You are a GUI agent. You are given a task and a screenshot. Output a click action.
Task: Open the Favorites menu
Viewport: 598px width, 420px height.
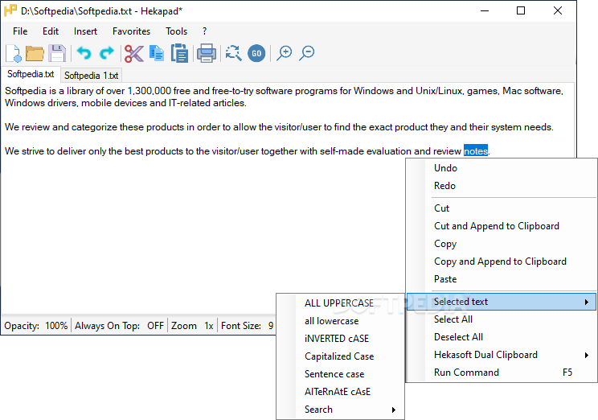pyautogui.click(x=131, y=31)
